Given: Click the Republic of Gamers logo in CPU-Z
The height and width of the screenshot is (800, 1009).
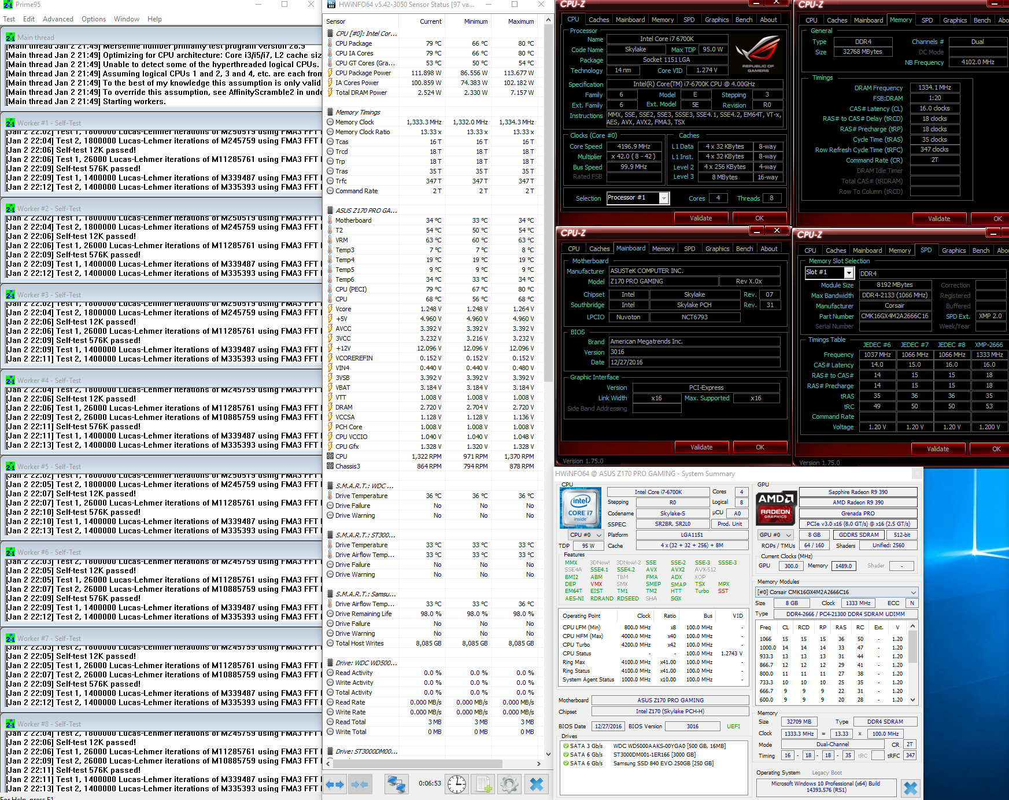Looking at the screenshot, I should [757, 54].
